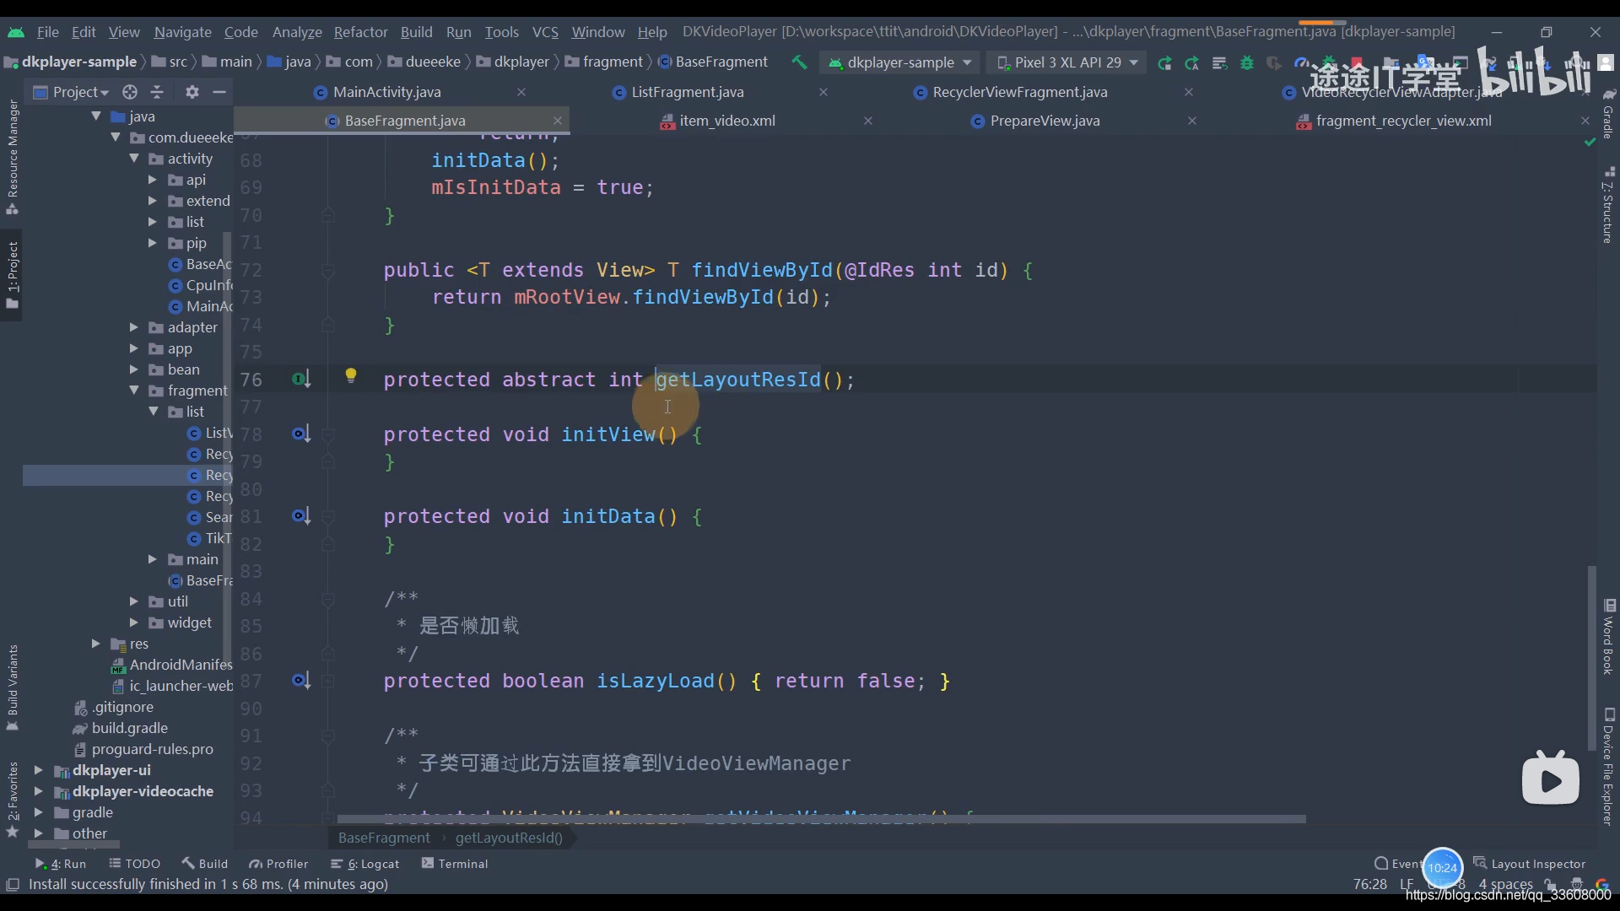Open the Resource Manager side panel
Screen dimensions: 1620x911
pos(13,156)
